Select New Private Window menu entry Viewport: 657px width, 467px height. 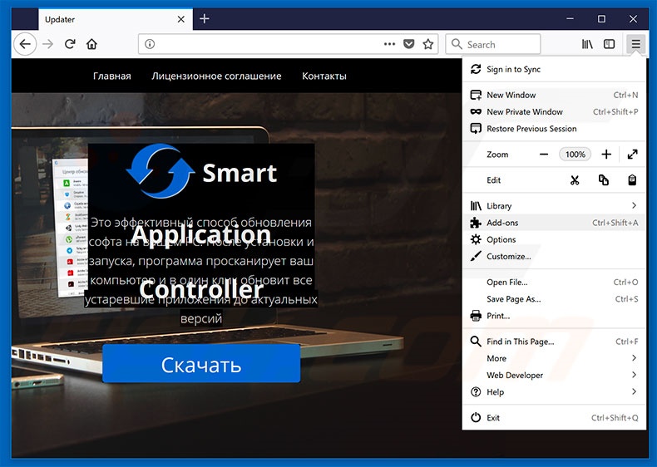(x=524, y=112)
